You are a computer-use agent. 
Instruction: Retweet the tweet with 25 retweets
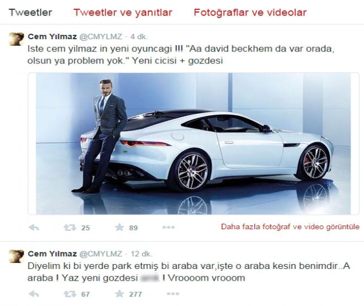[x=70, y=228]
